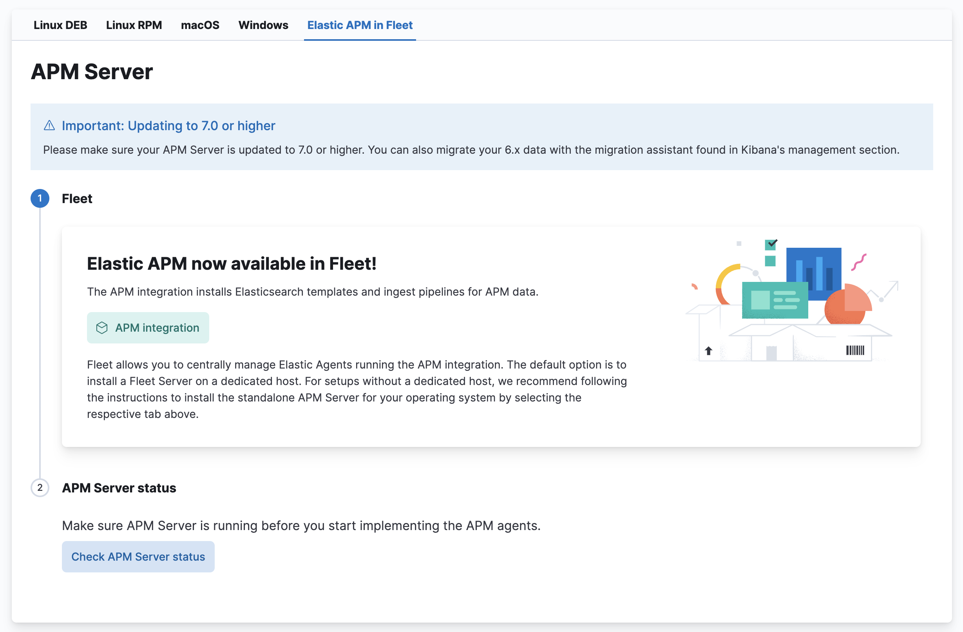Click the Fleet package illustration
Image resolution: width=963 pixels, height=632 pixels.
789,300
